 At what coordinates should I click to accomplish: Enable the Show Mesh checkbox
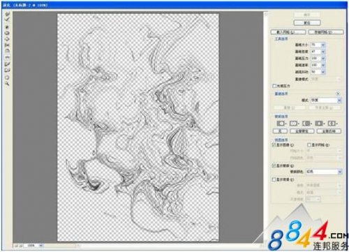[x=309, y=144]
